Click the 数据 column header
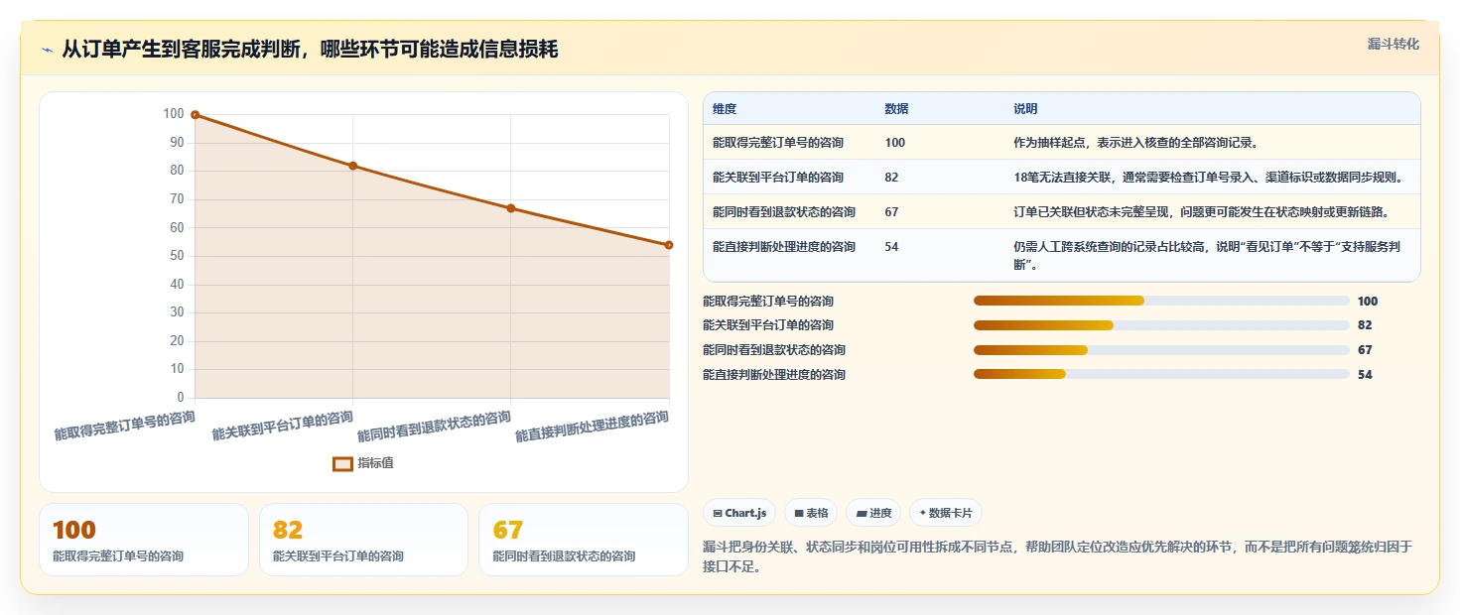The width and height of the screenshot is (1460, 615). [896, 109]
